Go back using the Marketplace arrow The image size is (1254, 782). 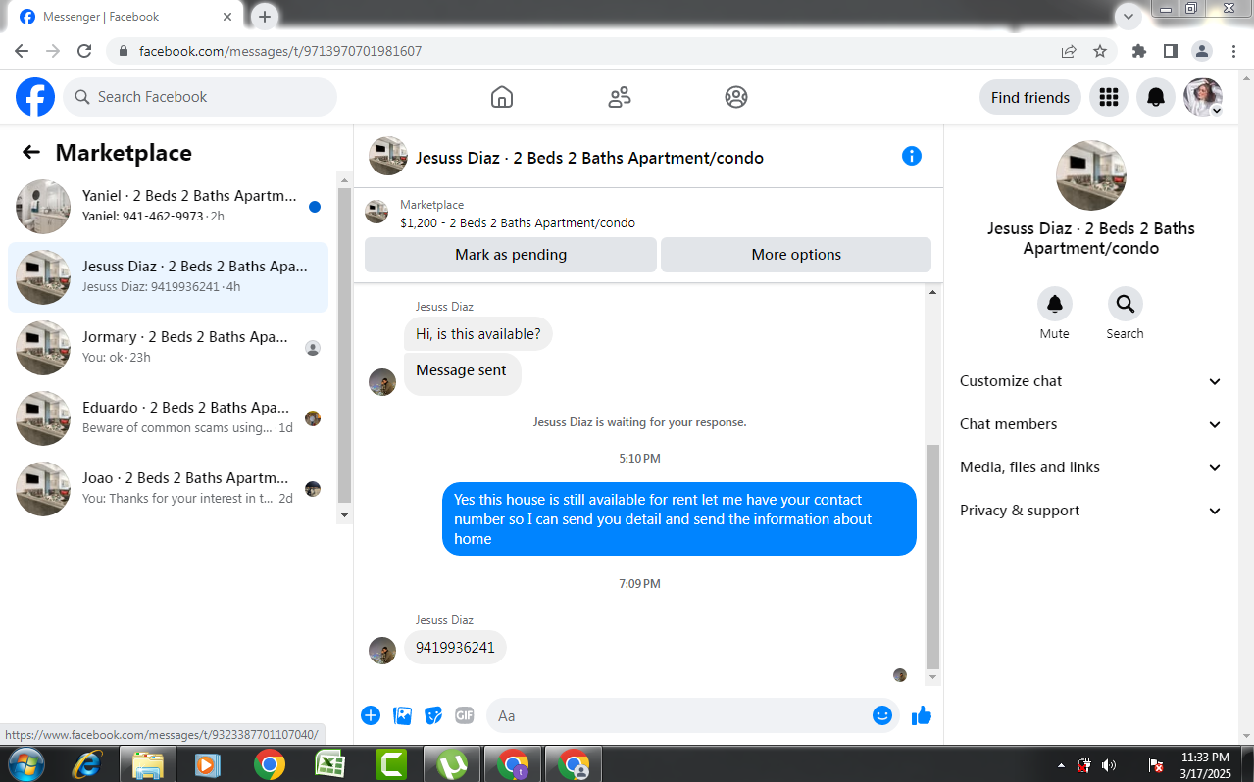pos(31,152)
